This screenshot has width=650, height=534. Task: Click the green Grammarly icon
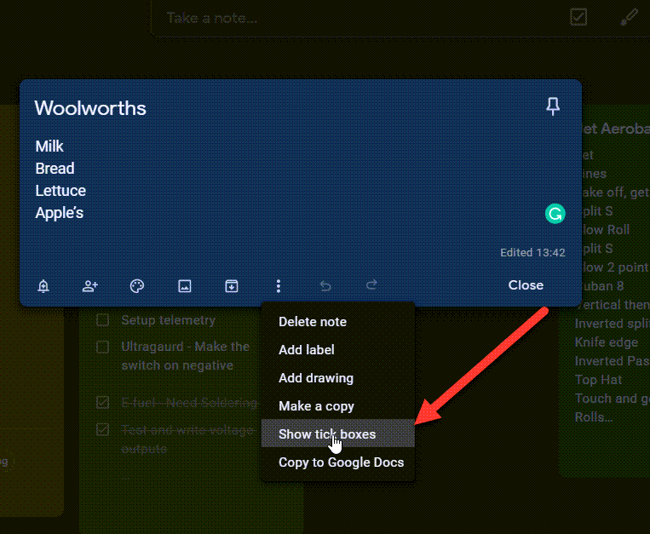click(555, 214)
